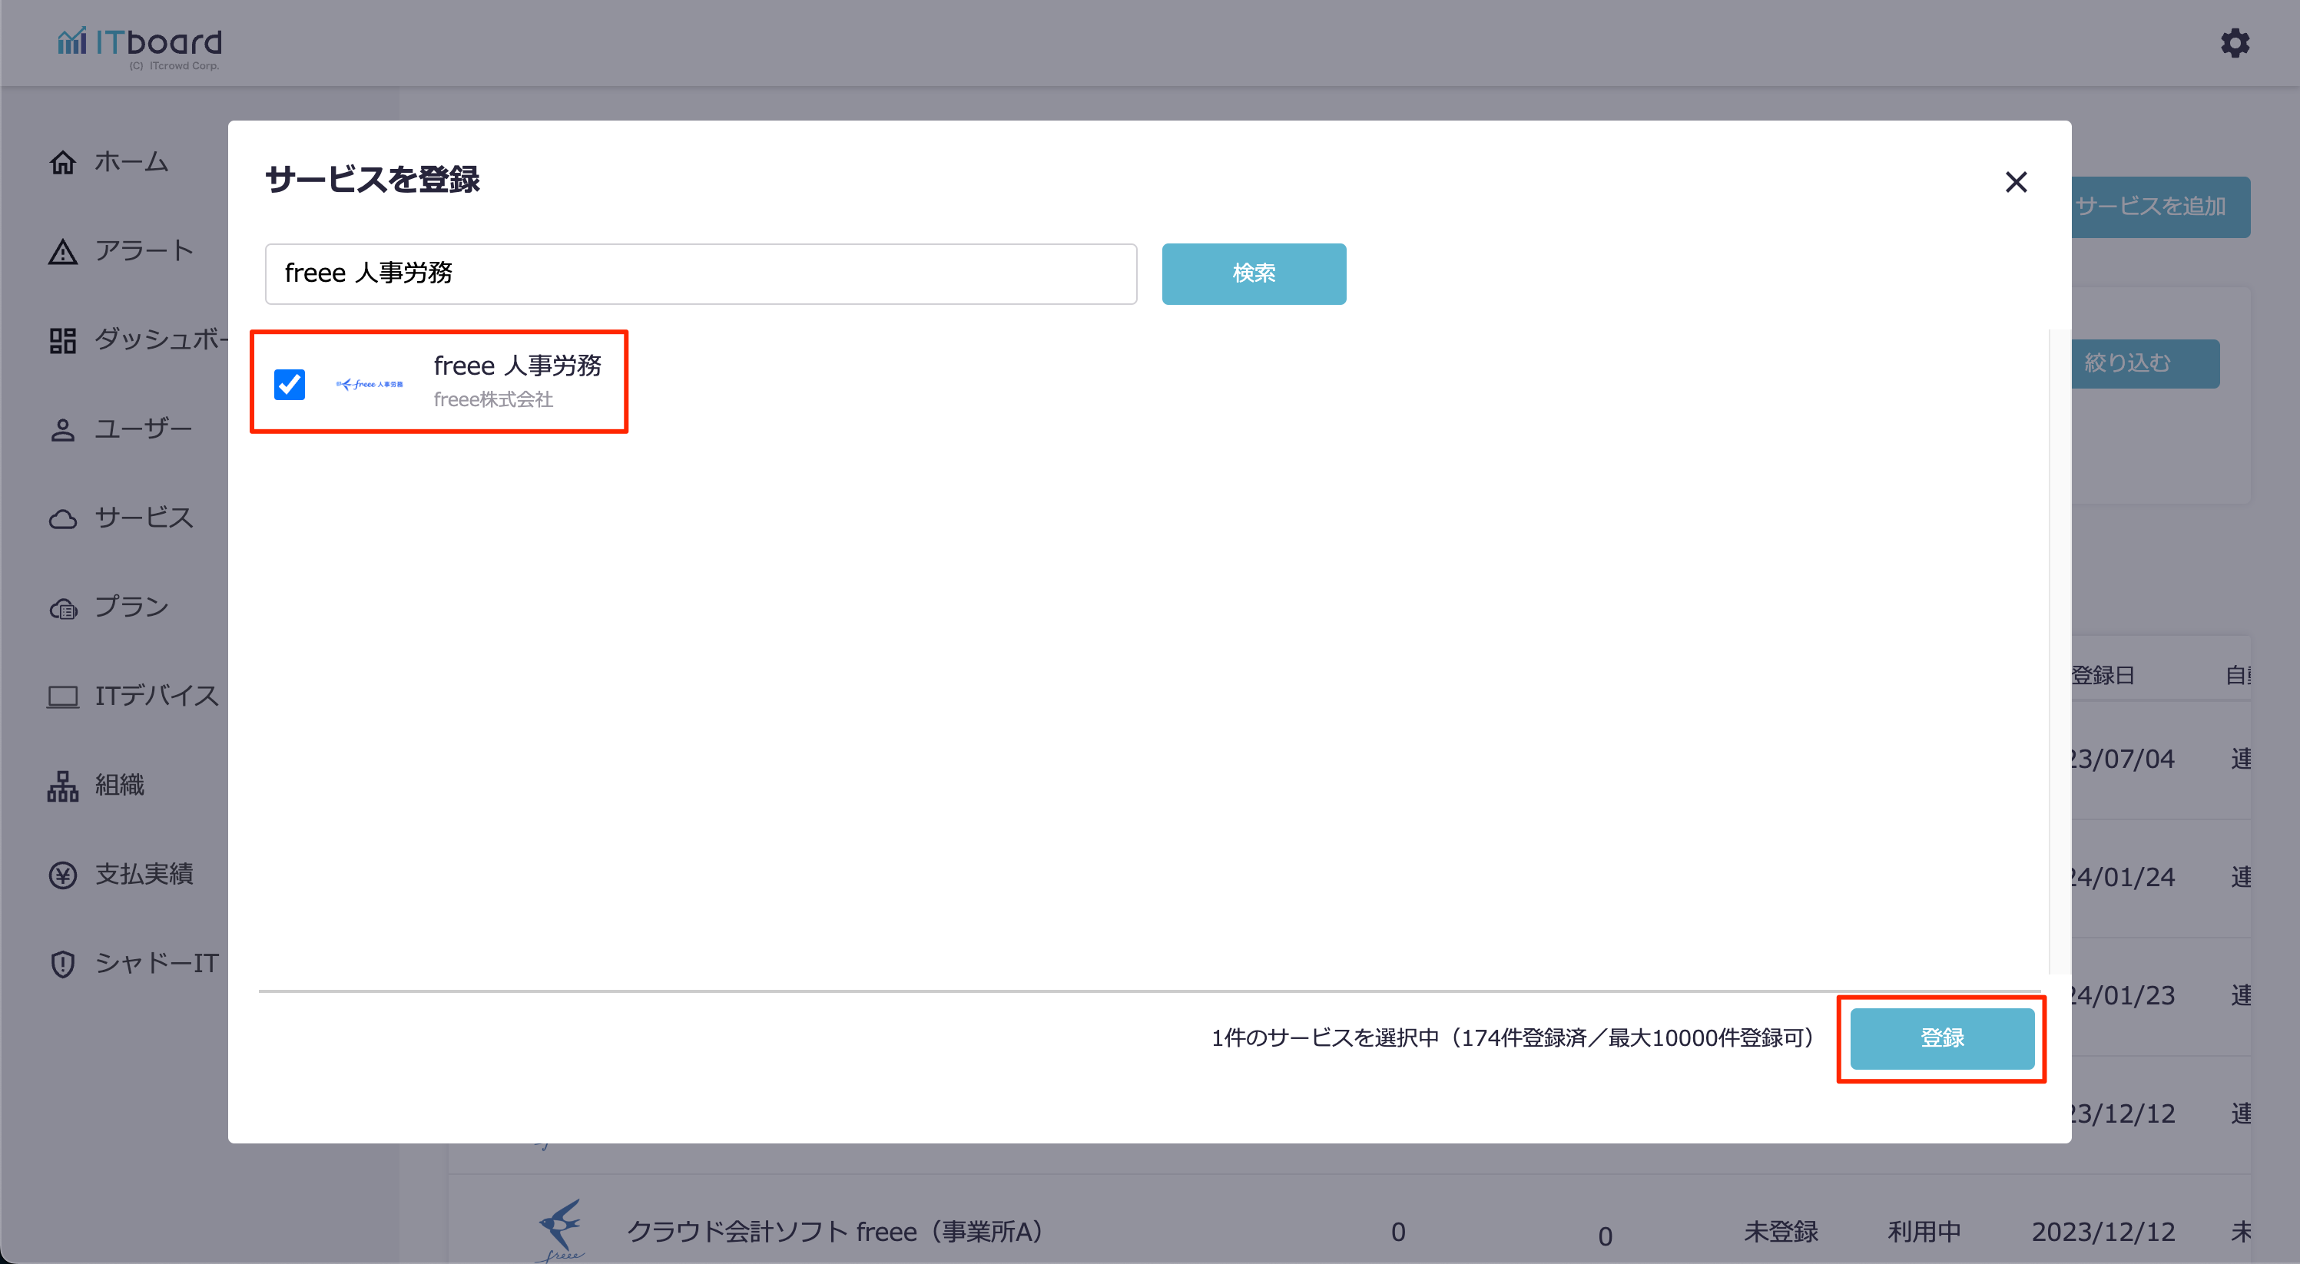Click the dashboard grid icon

[62, 340]
